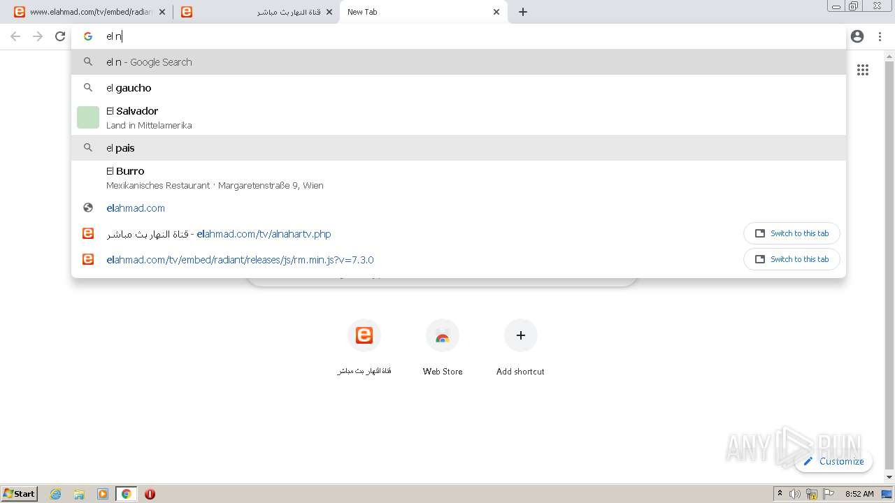Viewport: 895px width, 503px height.
Task: Click the globe icon beside elahmad.com
Action: [x=88, y=207]
